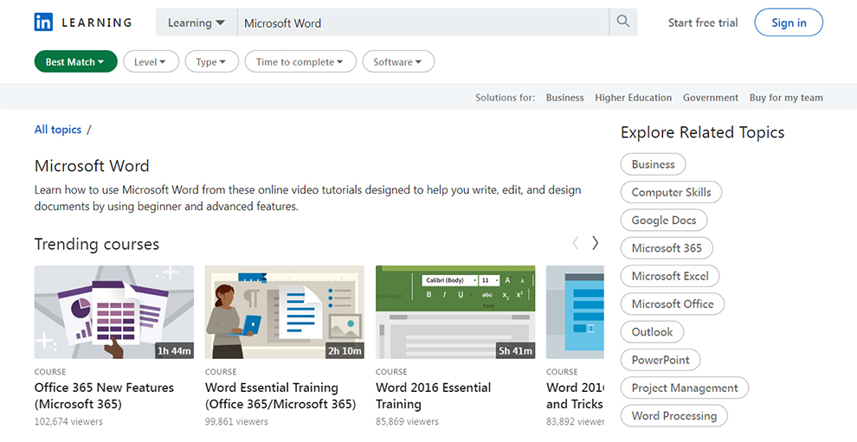Screen dimensions: 857x442
Task: Click Buy for my team
Action: [x=786, y=98]
